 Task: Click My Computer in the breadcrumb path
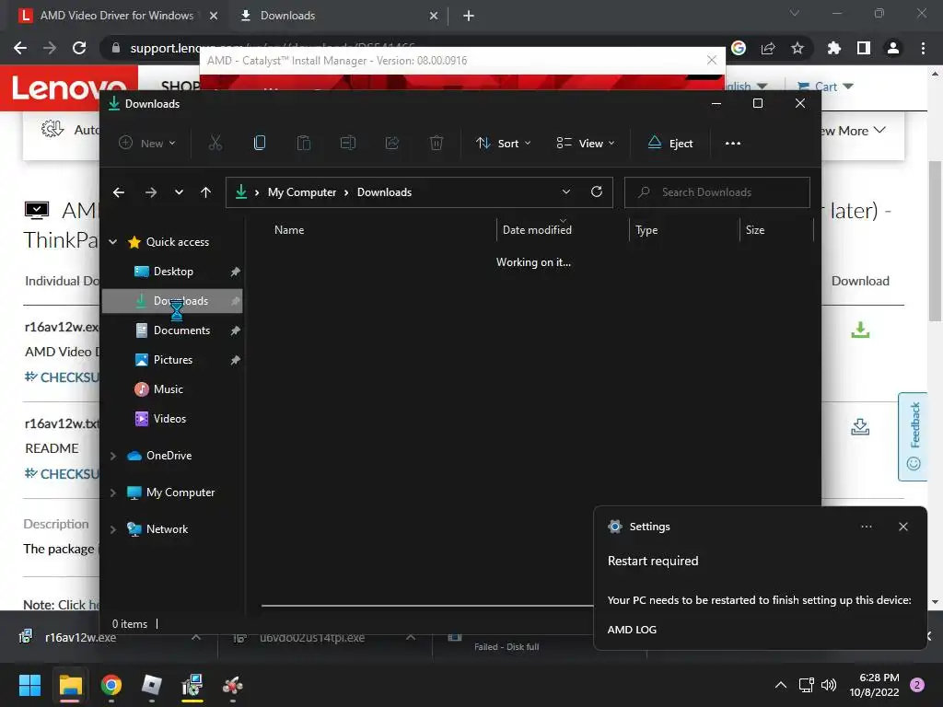tap(302, 192)
